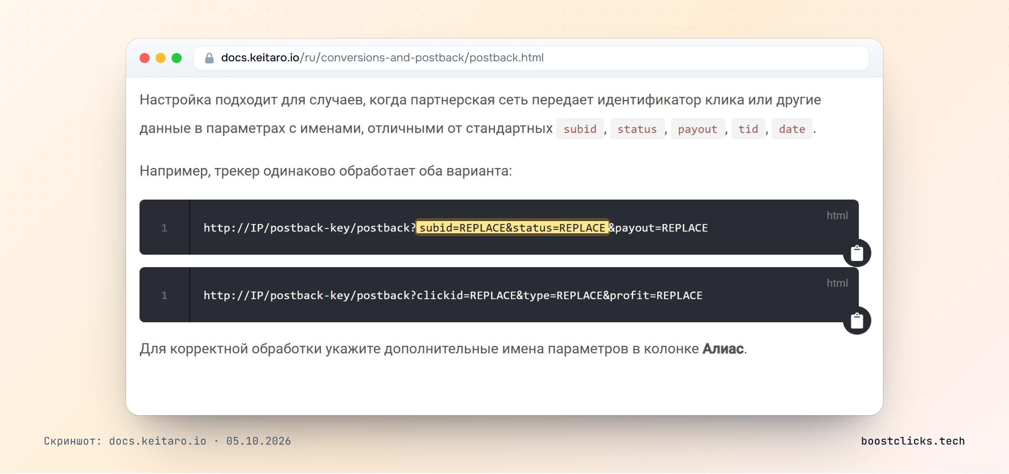Click the status inline code tag
The width and height of the screenshot is (1009, 474).
click(x=637, y=129)
